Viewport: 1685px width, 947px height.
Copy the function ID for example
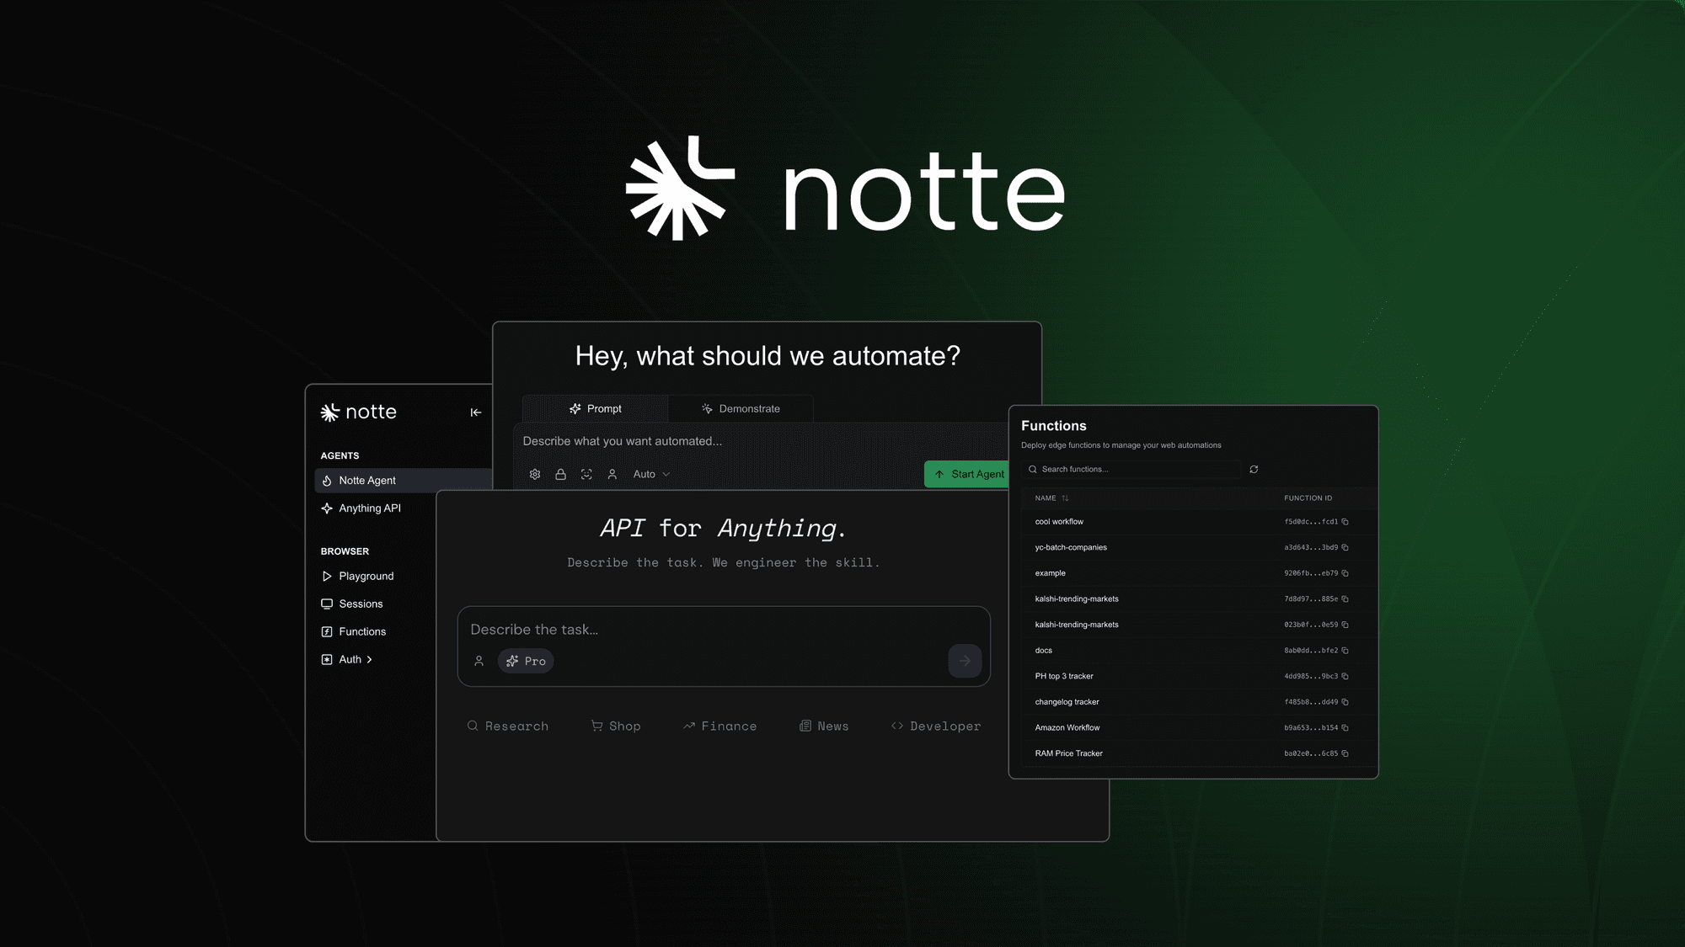tap(1345, 573)
